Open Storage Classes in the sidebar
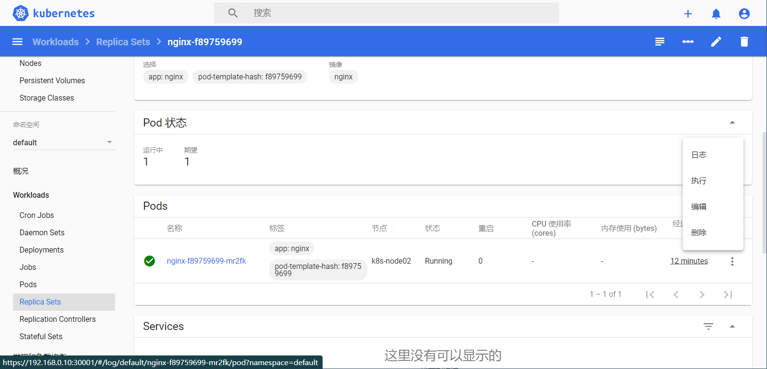 tap(47, 98)
